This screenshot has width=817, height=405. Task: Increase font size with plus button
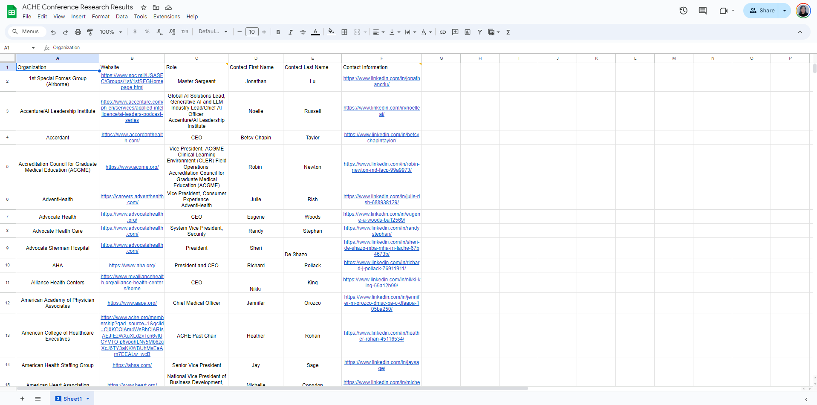click(264, 32)
